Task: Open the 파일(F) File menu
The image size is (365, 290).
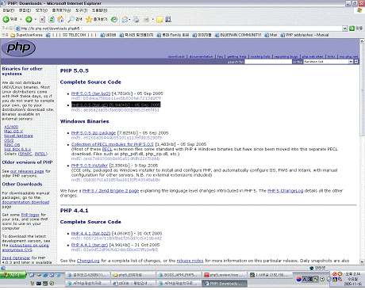Action: [9, 10]
